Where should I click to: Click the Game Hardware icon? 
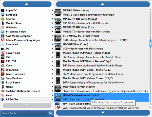3,74
